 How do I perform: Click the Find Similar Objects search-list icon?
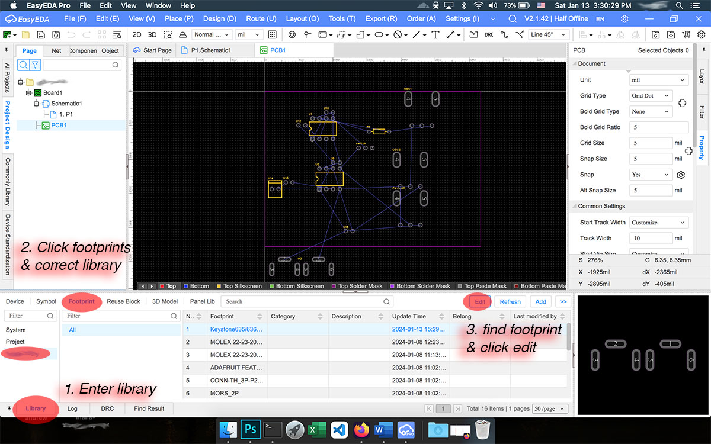click(x=117, y=34)
